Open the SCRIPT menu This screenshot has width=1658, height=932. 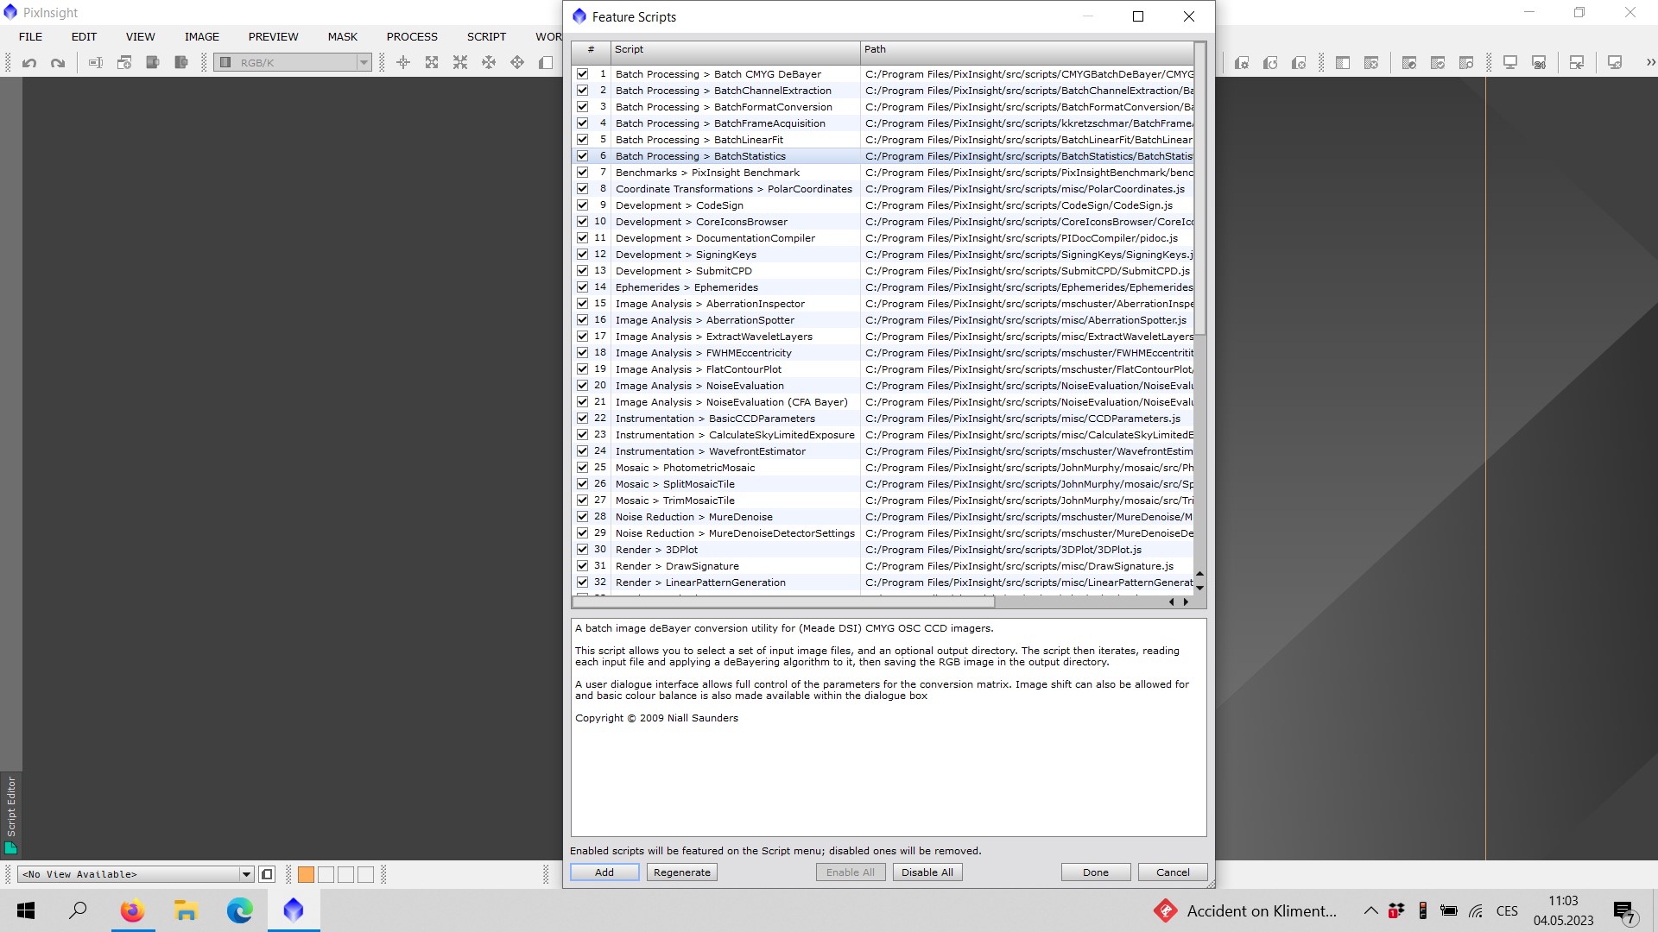coord(486,36)
